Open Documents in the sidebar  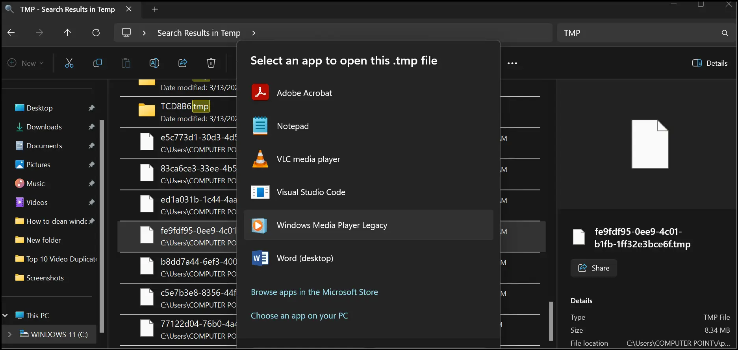[x=44, y=146]
